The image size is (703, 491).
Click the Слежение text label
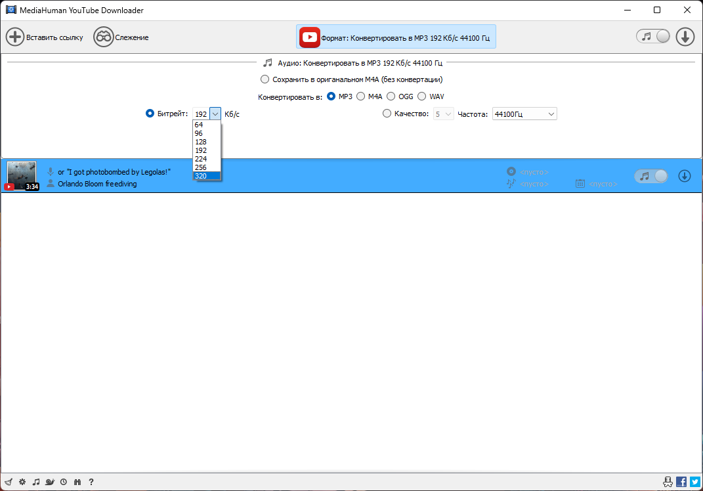(132, 37)
